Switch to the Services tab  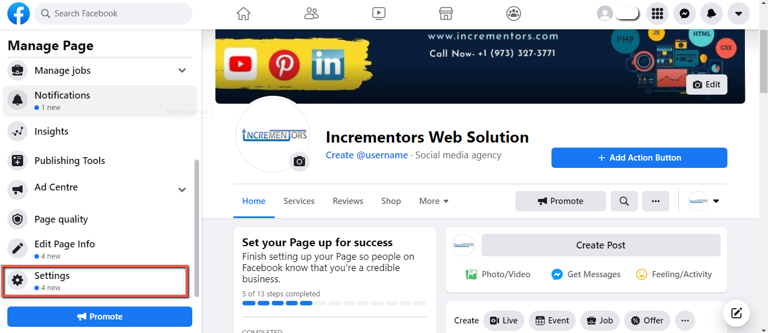pyautogui.click(x=299, y=201)
